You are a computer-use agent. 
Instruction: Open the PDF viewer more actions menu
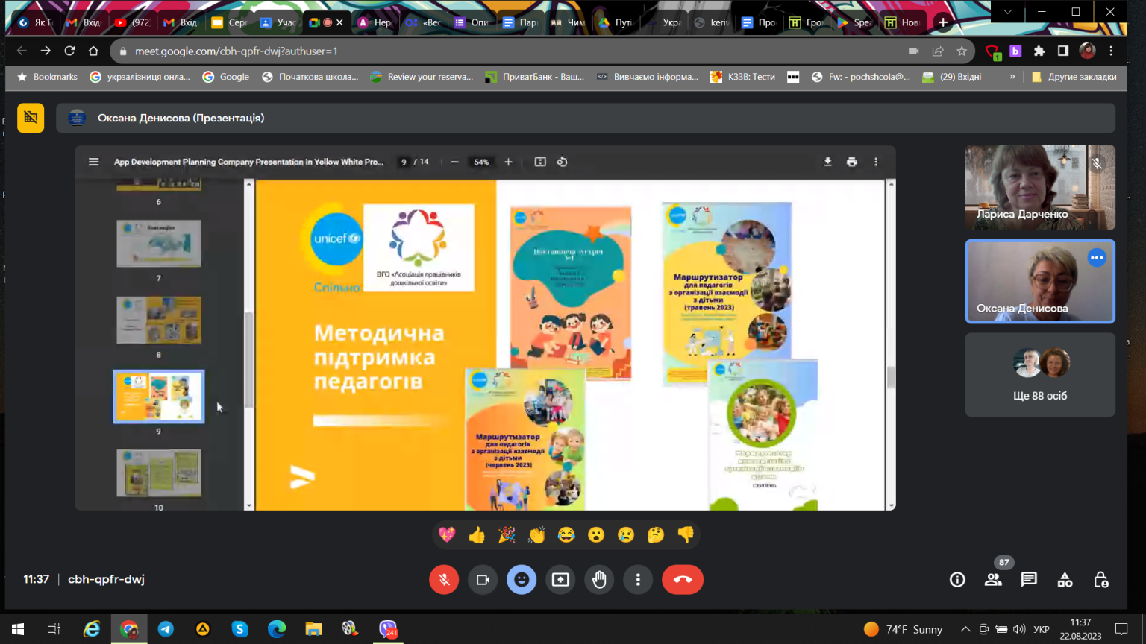876,162
